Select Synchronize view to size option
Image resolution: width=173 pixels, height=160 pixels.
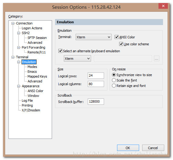pos(114,75)
